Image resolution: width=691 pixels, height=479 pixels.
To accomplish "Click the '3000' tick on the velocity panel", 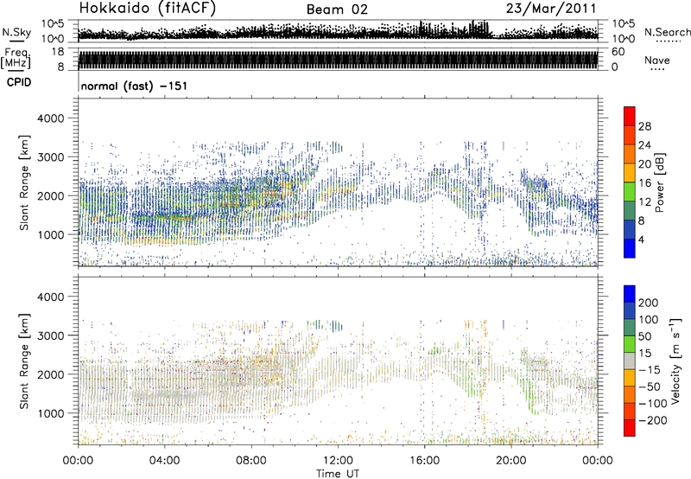I will pos(51,335).
